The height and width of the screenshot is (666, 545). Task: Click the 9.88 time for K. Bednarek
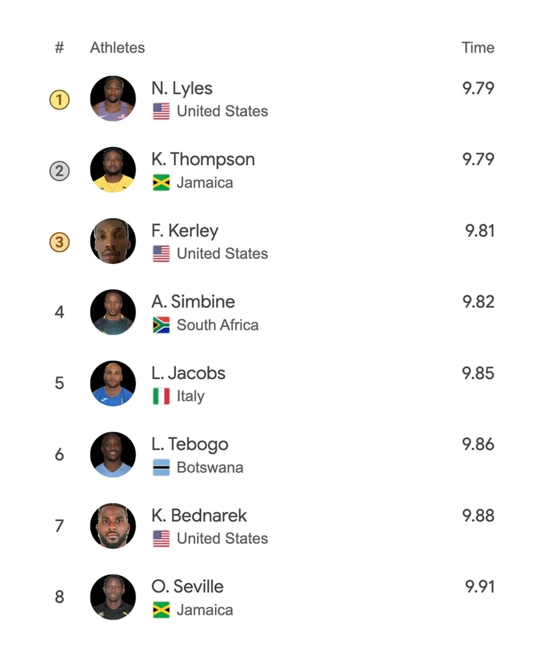(478, 515)
